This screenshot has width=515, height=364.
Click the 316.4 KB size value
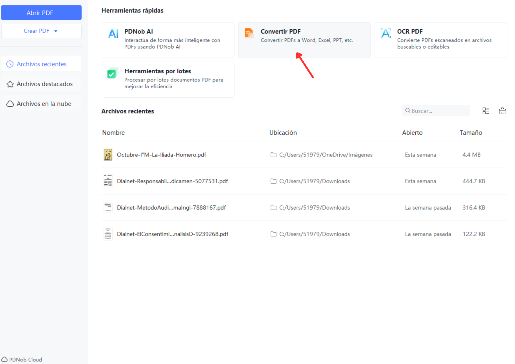click(474, 207)
